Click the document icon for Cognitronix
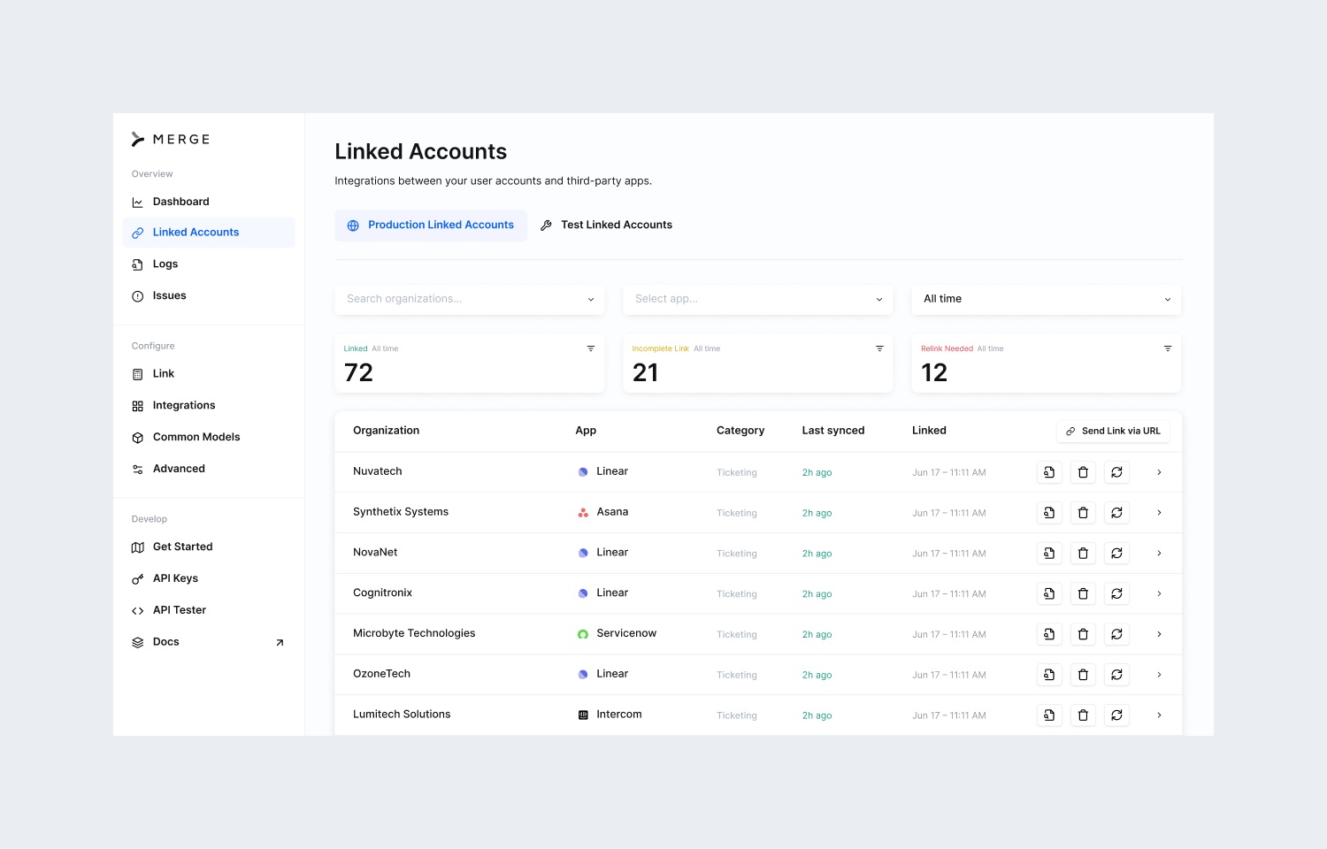 coord(1049,593)
